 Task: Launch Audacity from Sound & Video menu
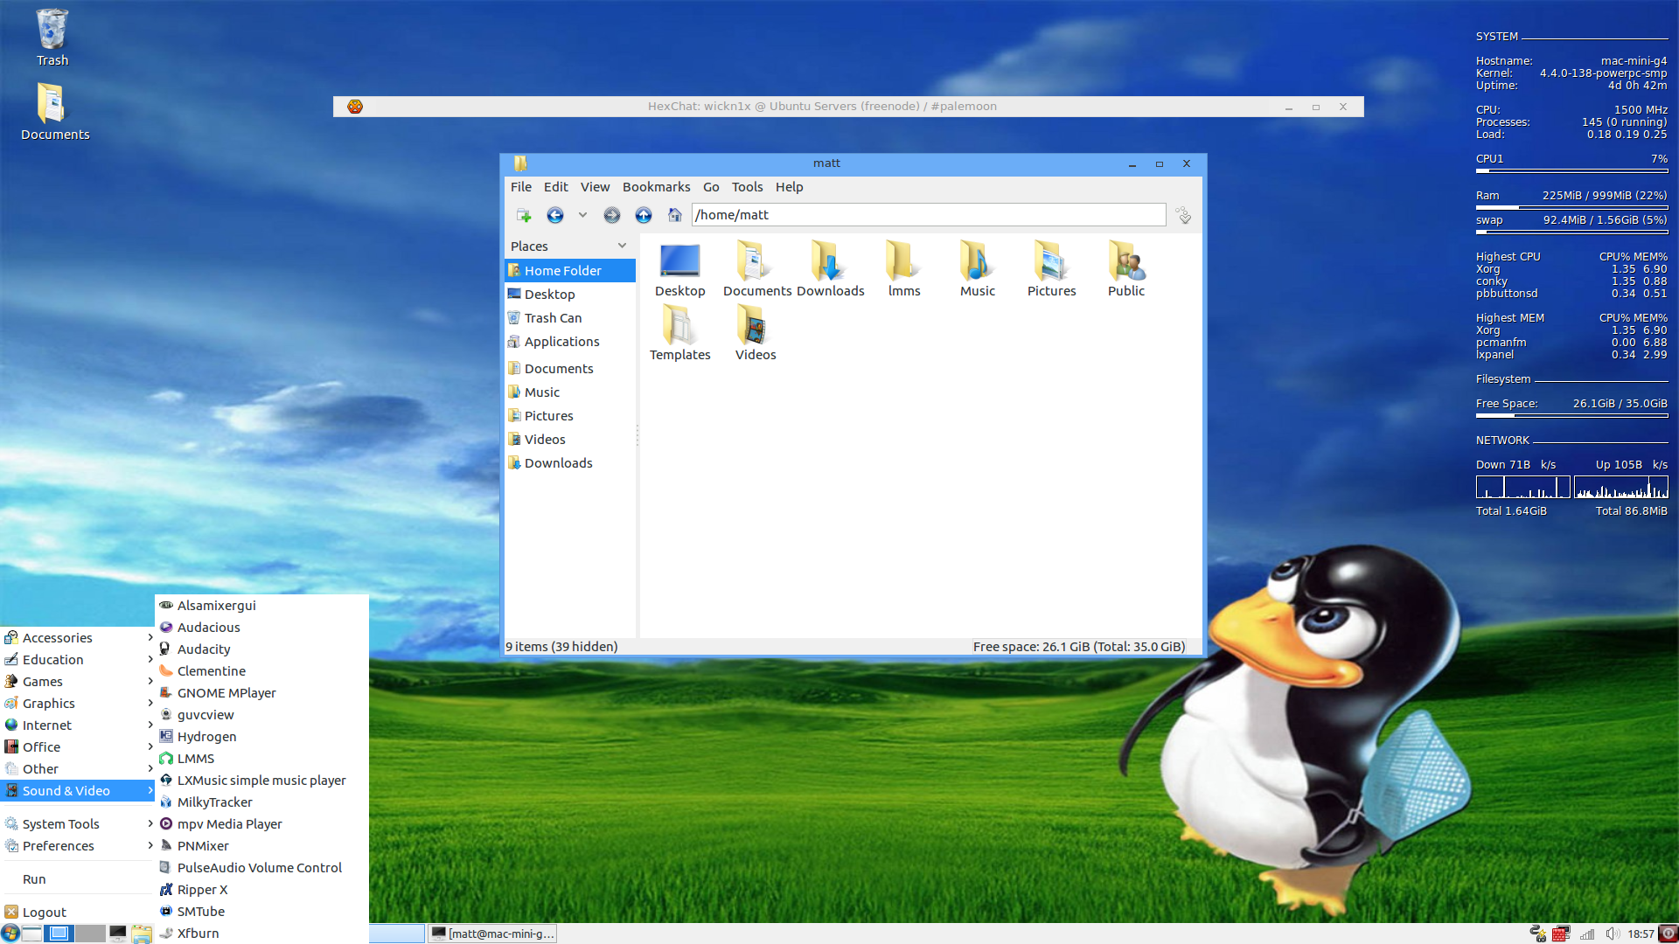point(261,649)
